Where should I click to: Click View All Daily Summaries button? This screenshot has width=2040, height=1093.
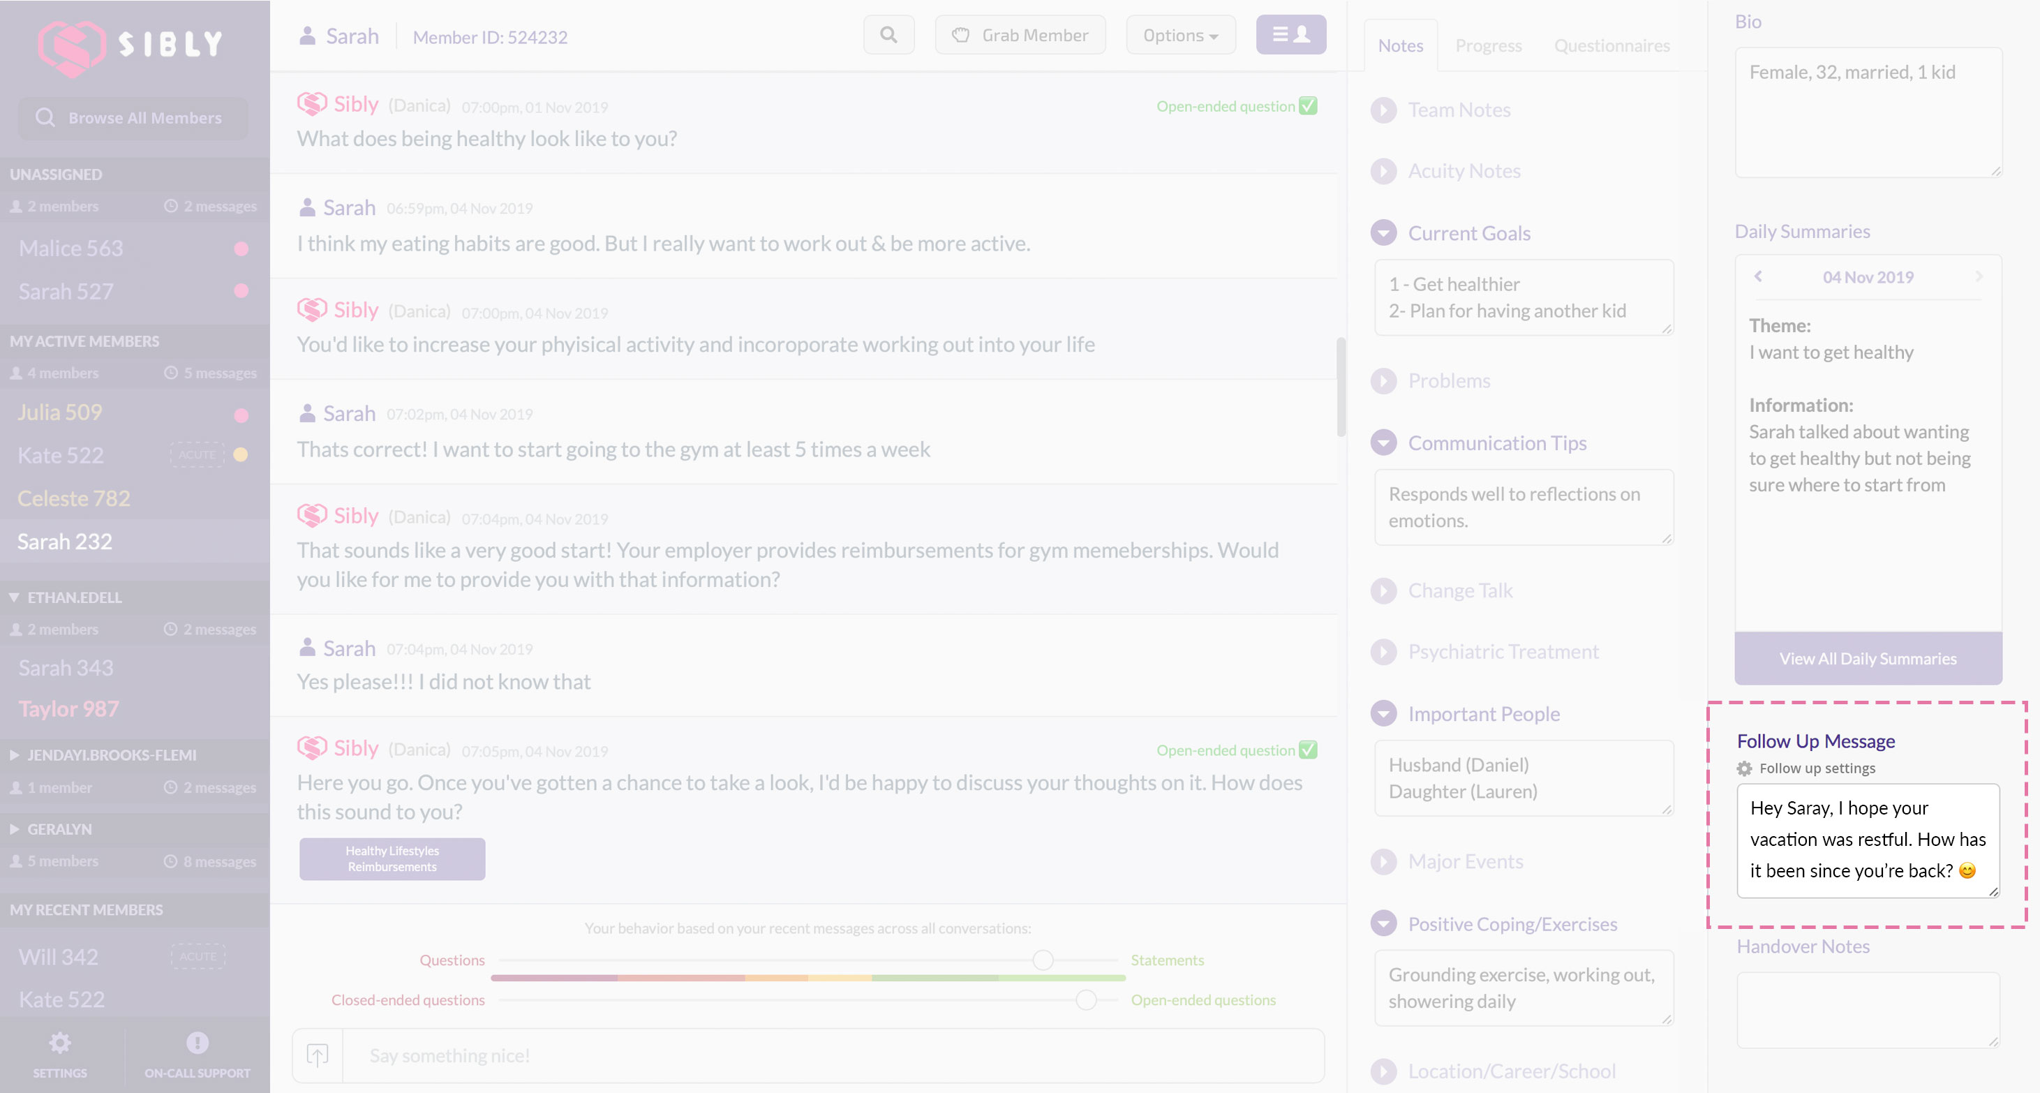tap(1868, 658)
